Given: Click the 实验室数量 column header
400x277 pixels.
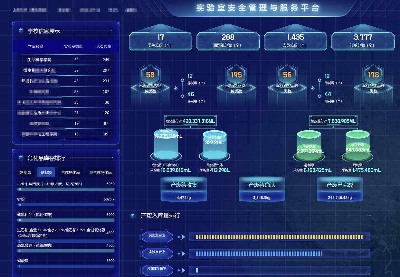Looking at the screenshot, I should tap(73, 46).
